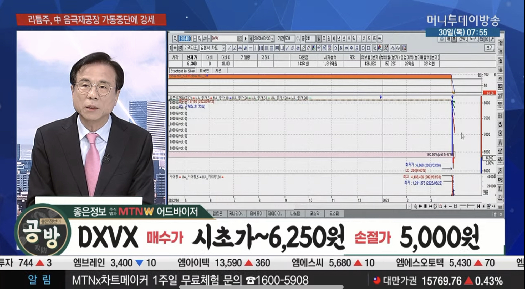Select the diagonal trend line tool
This screenshot has height=289, width=525.
(229, 48)
